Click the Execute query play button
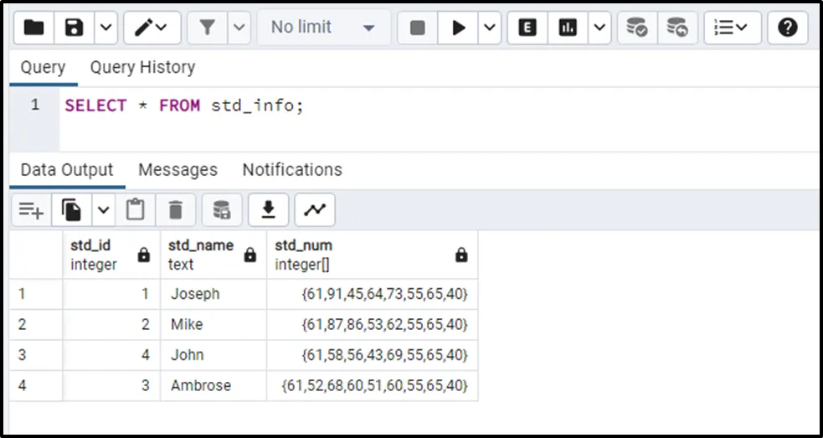 pyautogui.click(x=459, y=28)
